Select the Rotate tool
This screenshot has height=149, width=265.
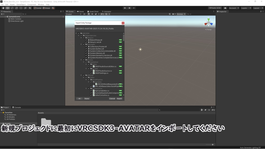tap(12, 8)
